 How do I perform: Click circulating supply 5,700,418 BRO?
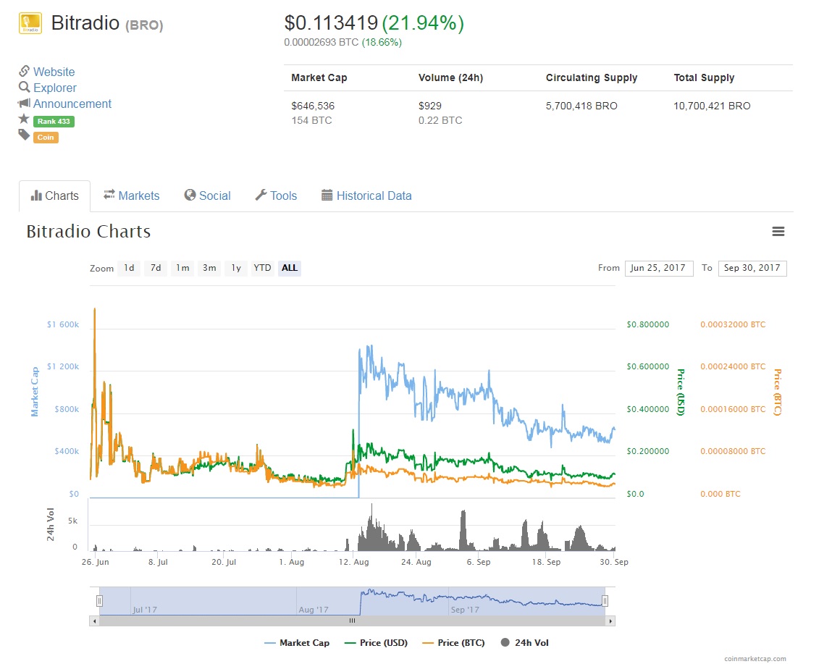[581, 106]
